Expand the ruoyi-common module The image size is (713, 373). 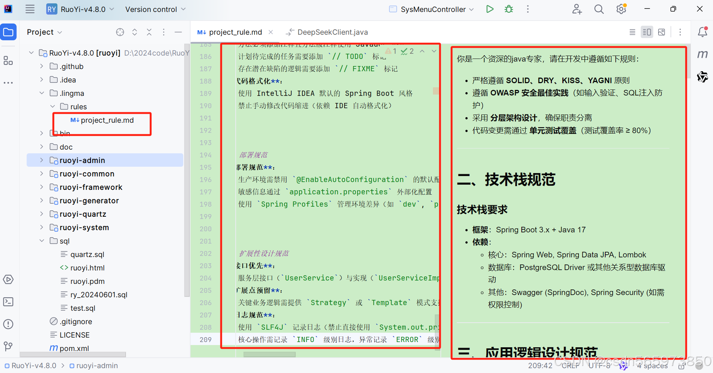[41, 174]
